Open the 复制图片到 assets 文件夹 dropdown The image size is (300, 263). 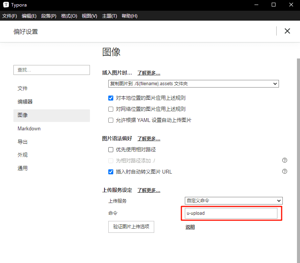click(x=194, y=84)
